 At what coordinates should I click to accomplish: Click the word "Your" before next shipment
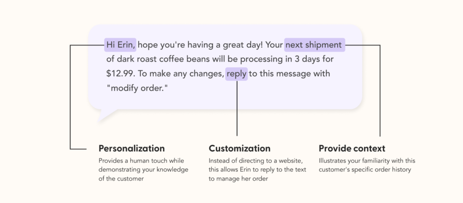click(274, 45)
